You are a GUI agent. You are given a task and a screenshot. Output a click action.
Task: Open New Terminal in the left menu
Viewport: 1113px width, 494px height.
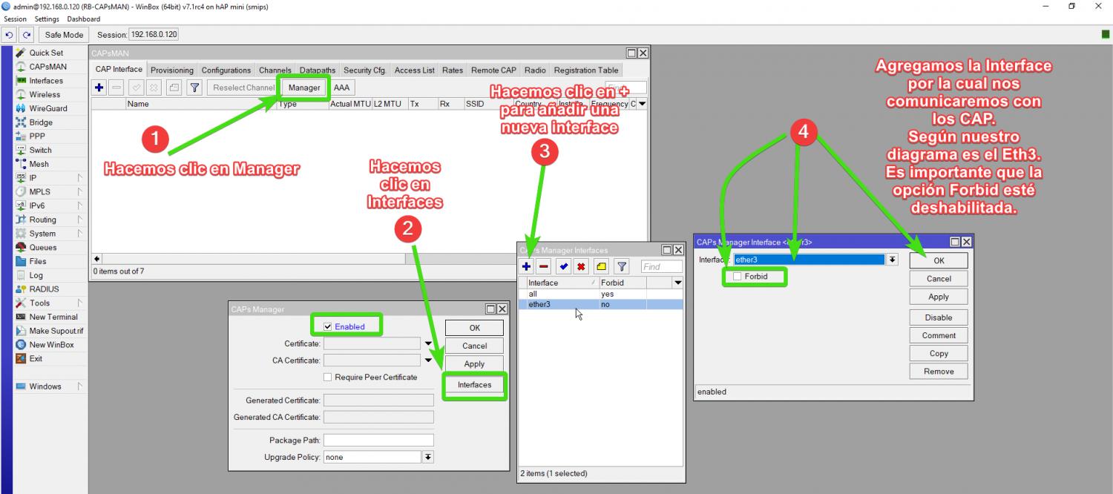[53, 317]
